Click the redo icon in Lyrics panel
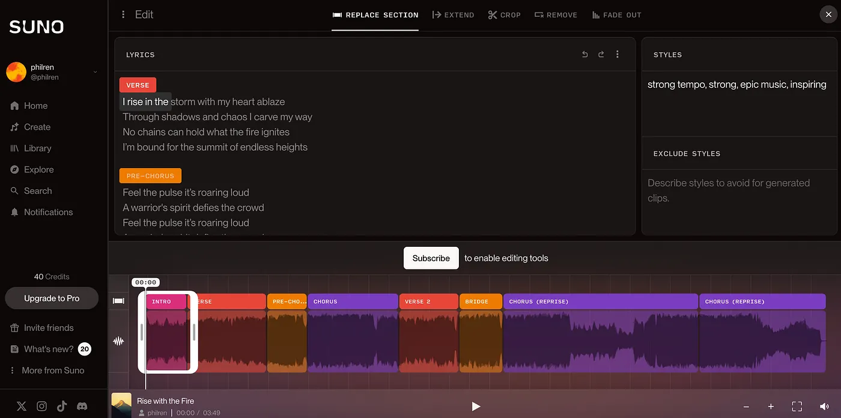The height and width of the screenshot is (418, 841). 601,55
